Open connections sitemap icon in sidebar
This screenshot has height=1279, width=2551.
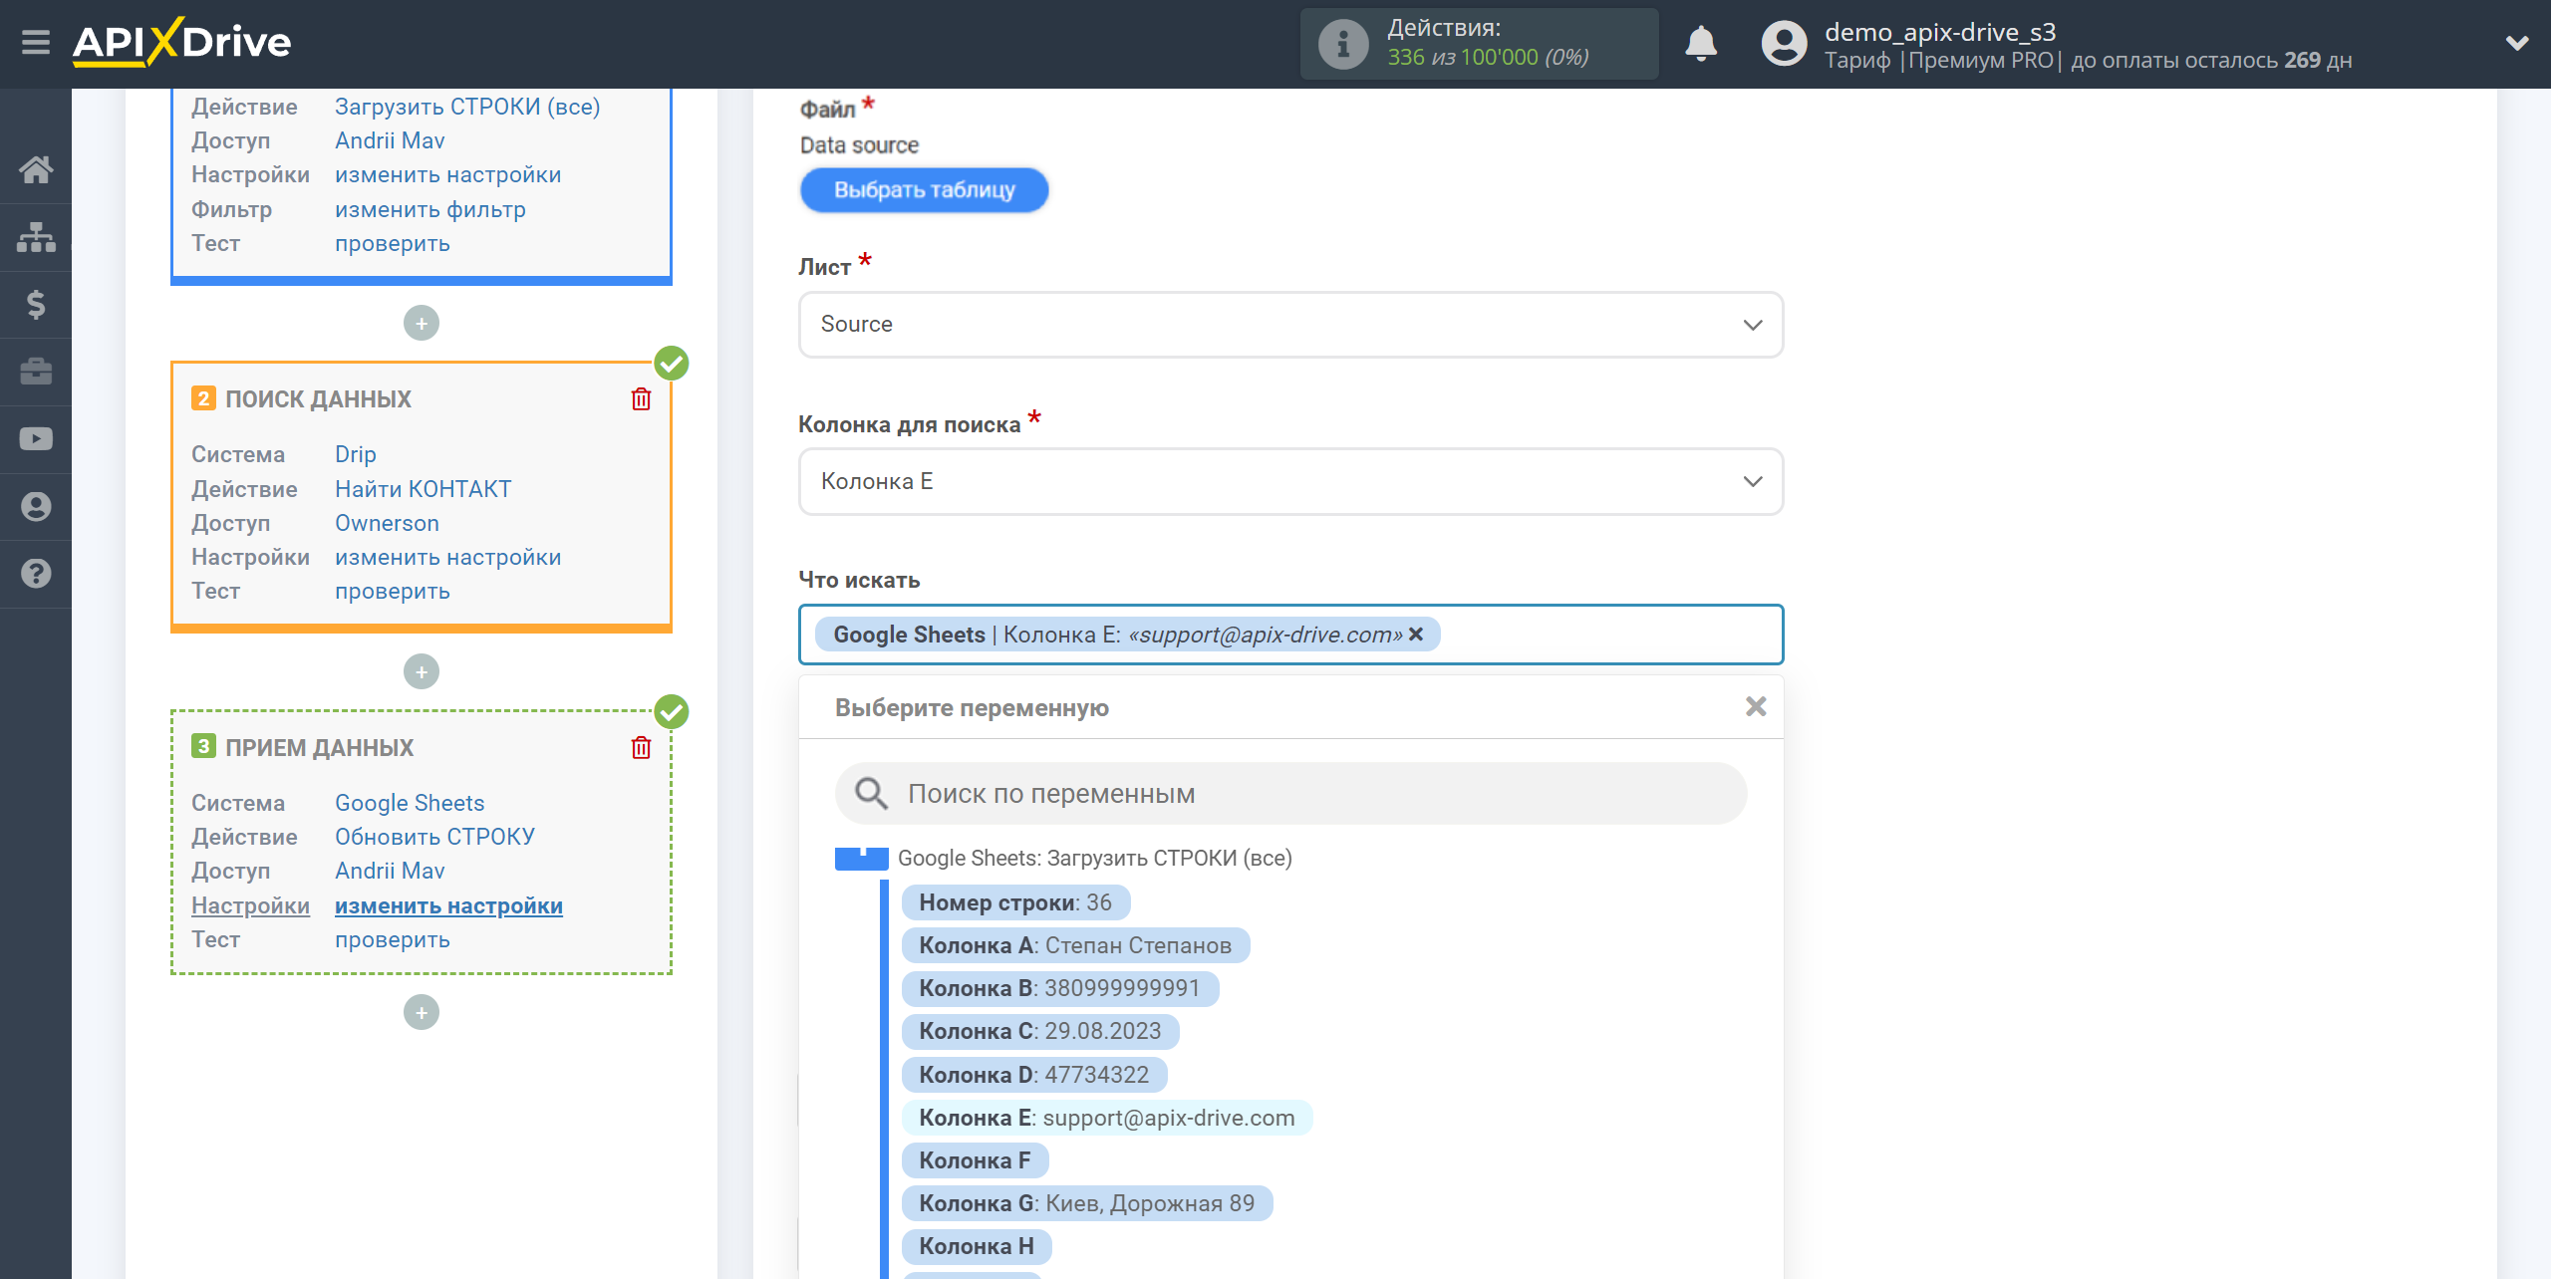36,237
